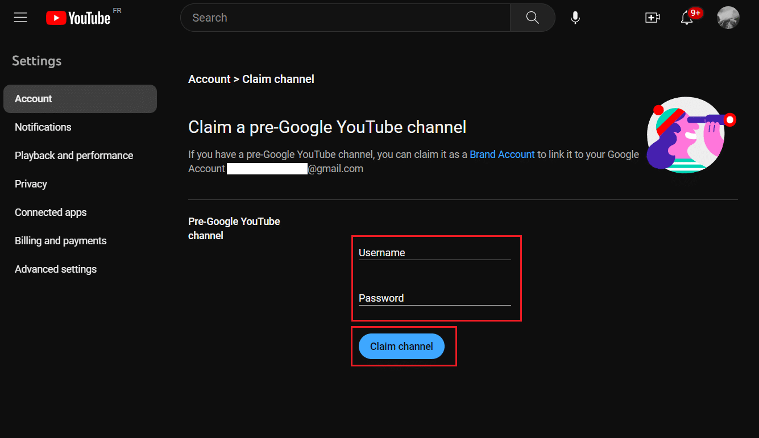Click the Username field

click(435, 253)
